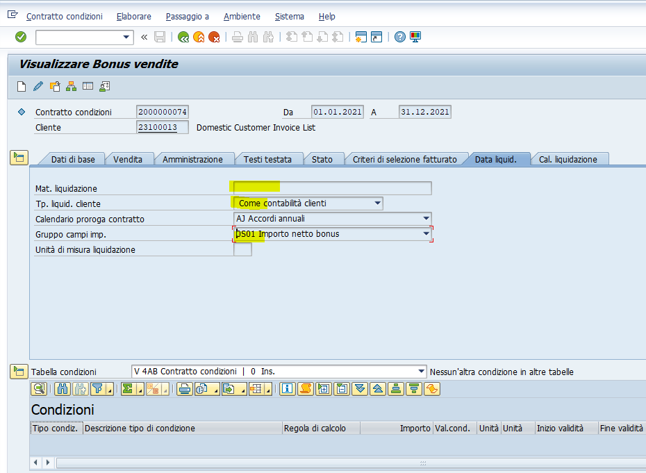646x473 pixels.
Task: Click the Find binoculars icon in conditions toolbar
Action: point(63,389)
